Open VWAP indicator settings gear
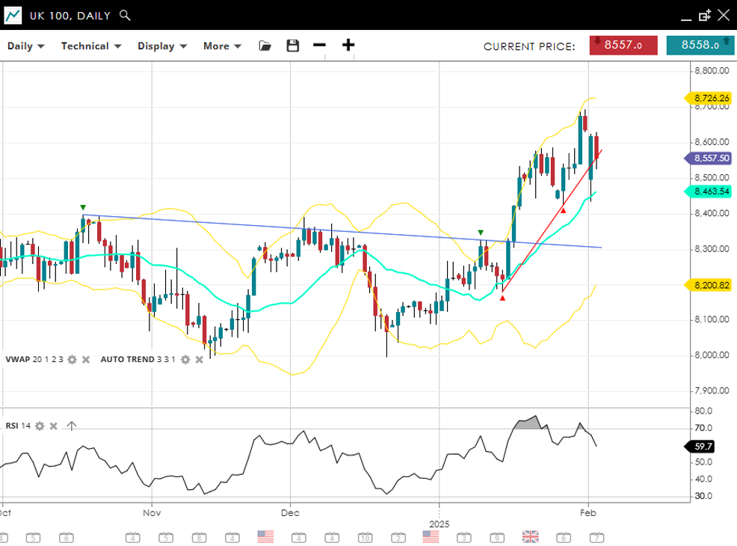737x546 pixels. (x=72, y=360)
